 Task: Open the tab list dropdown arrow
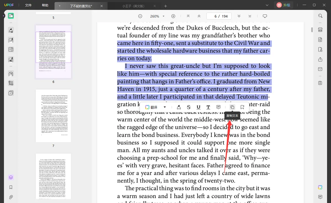coord(60,6)
